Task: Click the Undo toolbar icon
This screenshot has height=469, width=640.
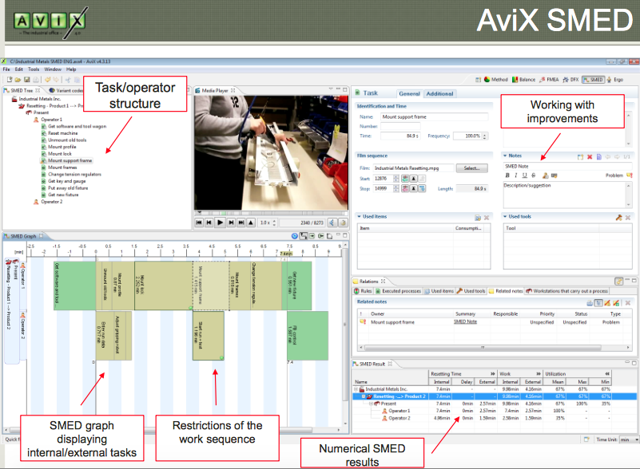Action: 47,80
